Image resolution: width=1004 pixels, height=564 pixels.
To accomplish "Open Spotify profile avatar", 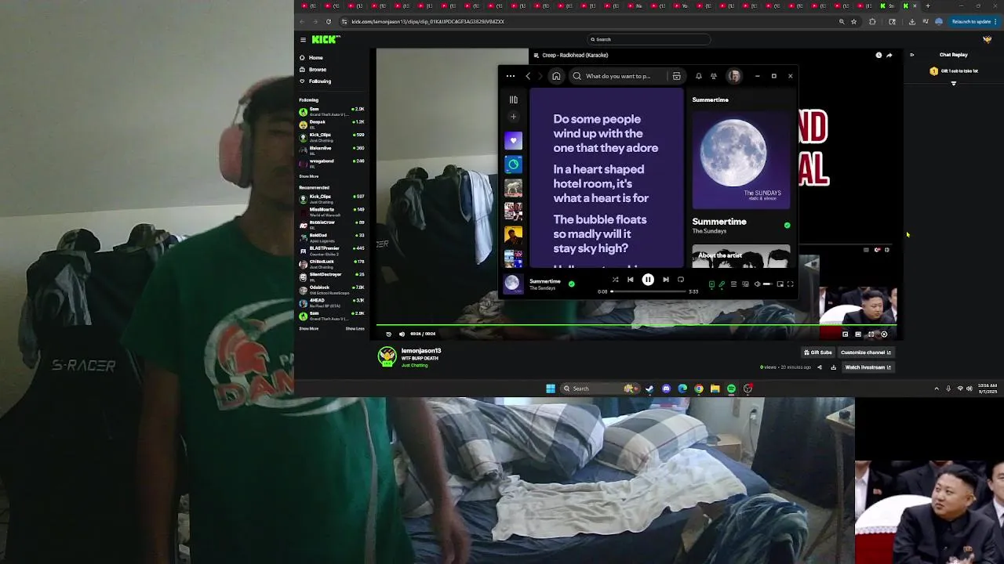I will click(x=734, y=76).
